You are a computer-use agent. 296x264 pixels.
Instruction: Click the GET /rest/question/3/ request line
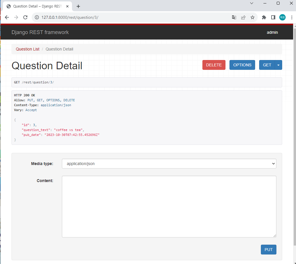[34, 82]
